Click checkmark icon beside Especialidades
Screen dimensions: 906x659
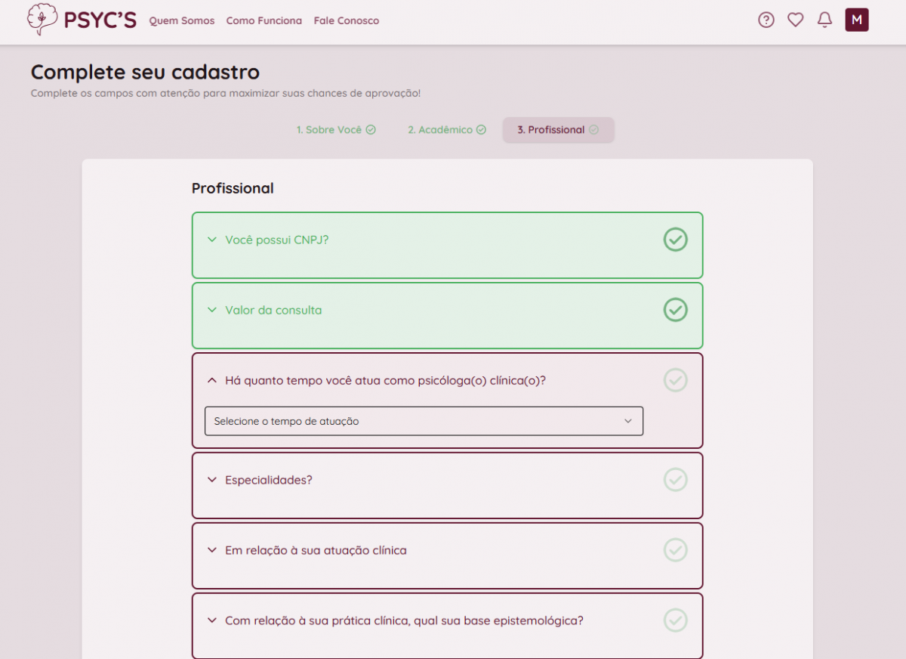pyautogui.click(x=675, y=480)
